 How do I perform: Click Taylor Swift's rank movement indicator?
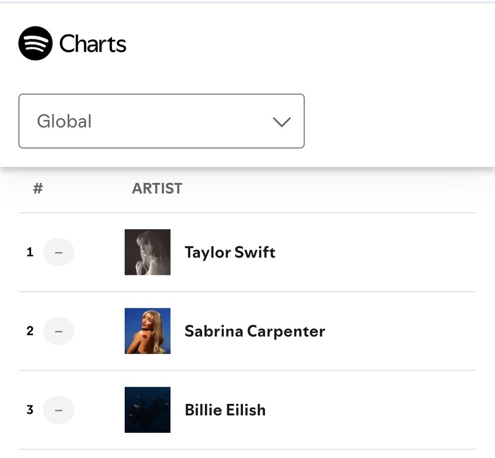(x=58, y=253)
